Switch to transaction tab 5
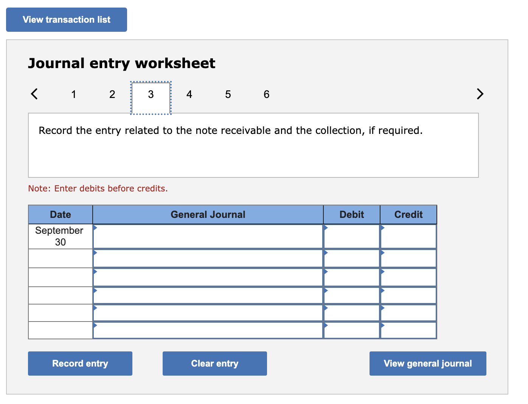The image size is (528, 404). (228, 94)
